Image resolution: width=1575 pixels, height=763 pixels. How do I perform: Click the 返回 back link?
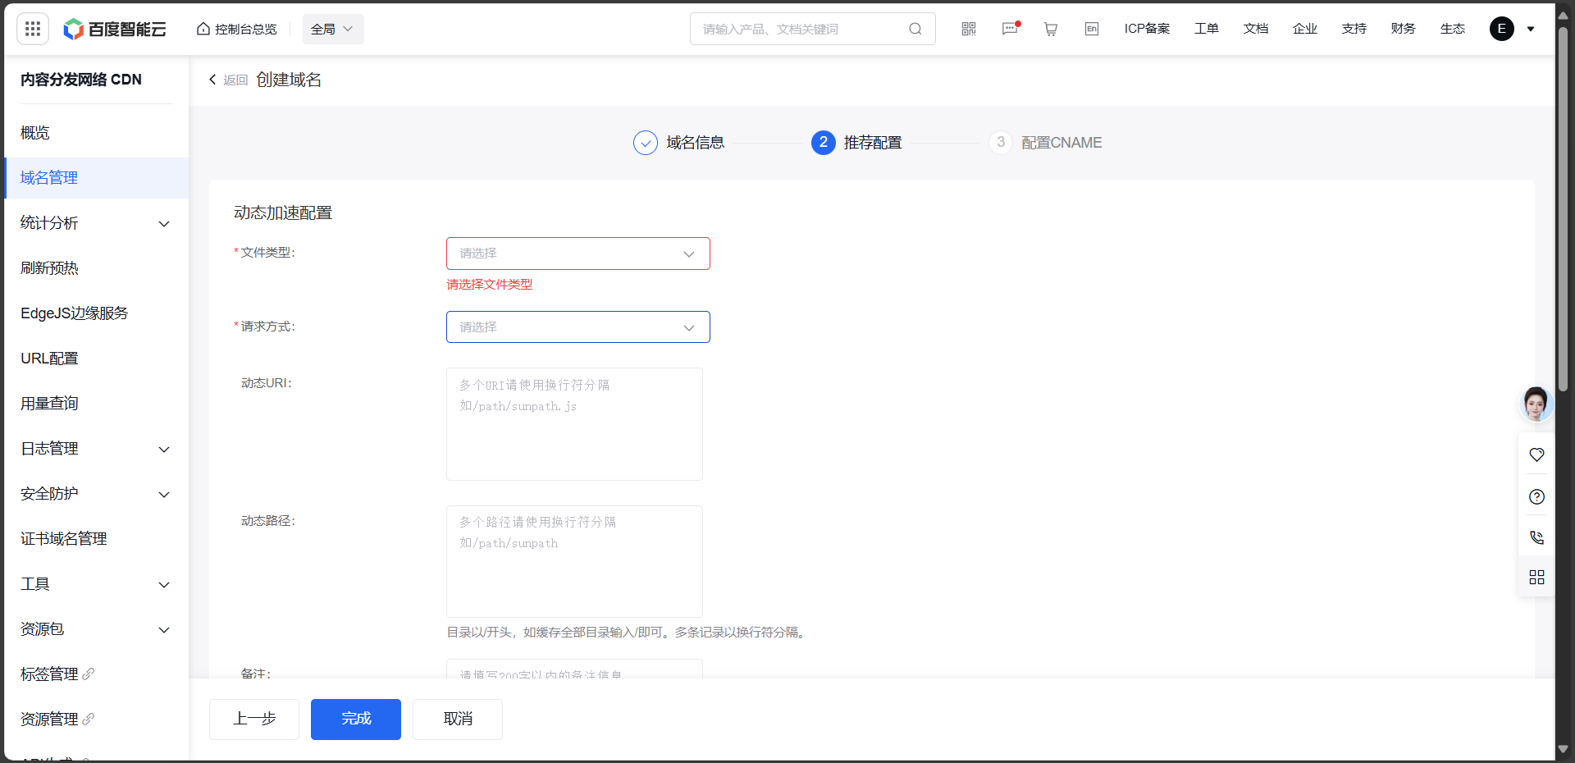(229, 80)
